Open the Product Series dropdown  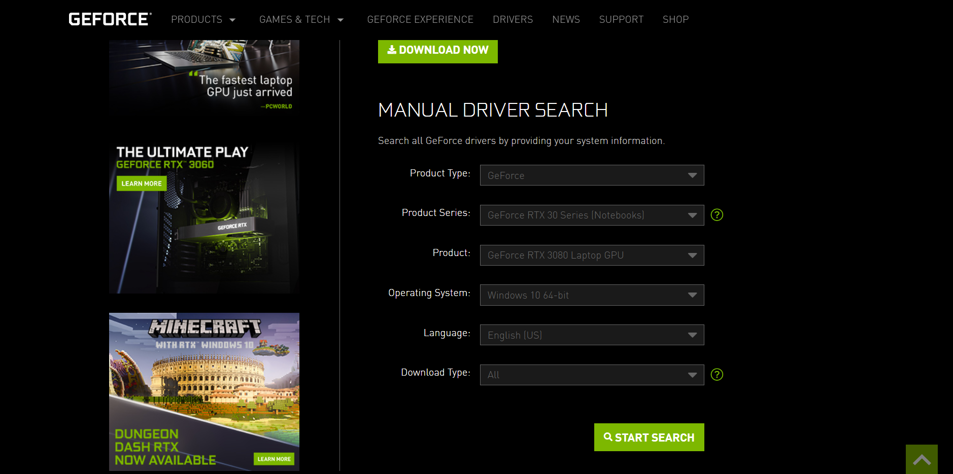coord(592,215)
